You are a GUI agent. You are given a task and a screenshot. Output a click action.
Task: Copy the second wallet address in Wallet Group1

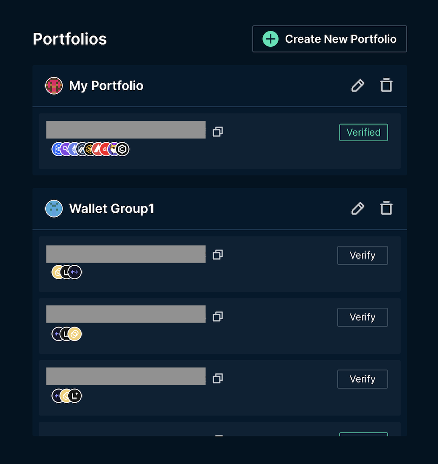[218, 316]
